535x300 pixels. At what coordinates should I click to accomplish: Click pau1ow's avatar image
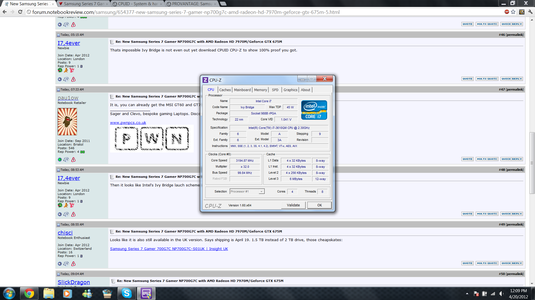click(67, 122)
